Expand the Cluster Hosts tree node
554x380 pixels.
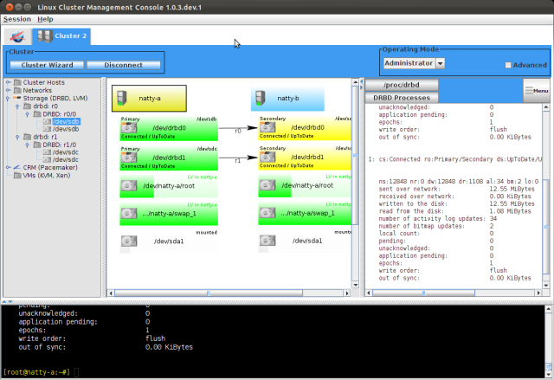tap(8, 82)
